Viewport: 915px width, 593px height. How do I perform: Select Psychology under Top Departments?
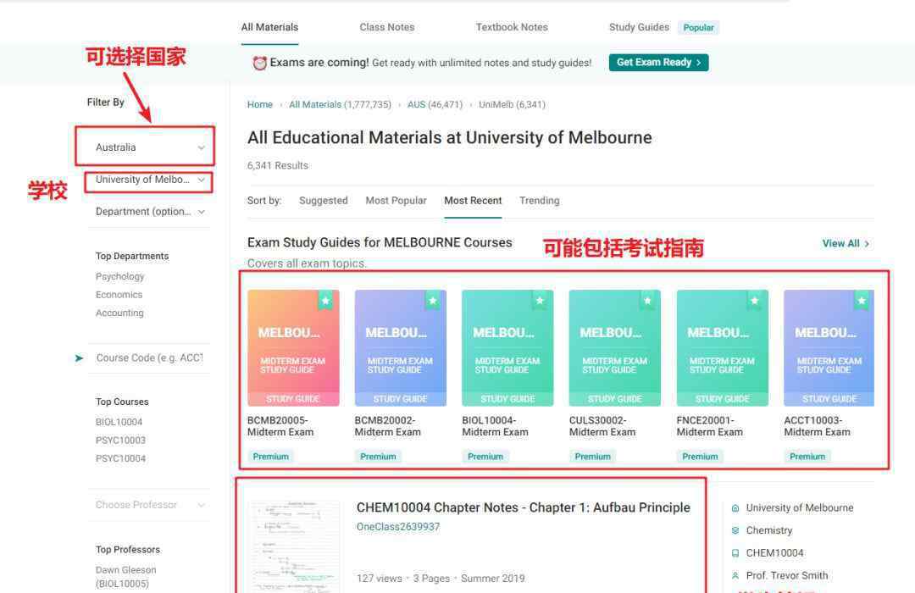click(x=119, y=277)
